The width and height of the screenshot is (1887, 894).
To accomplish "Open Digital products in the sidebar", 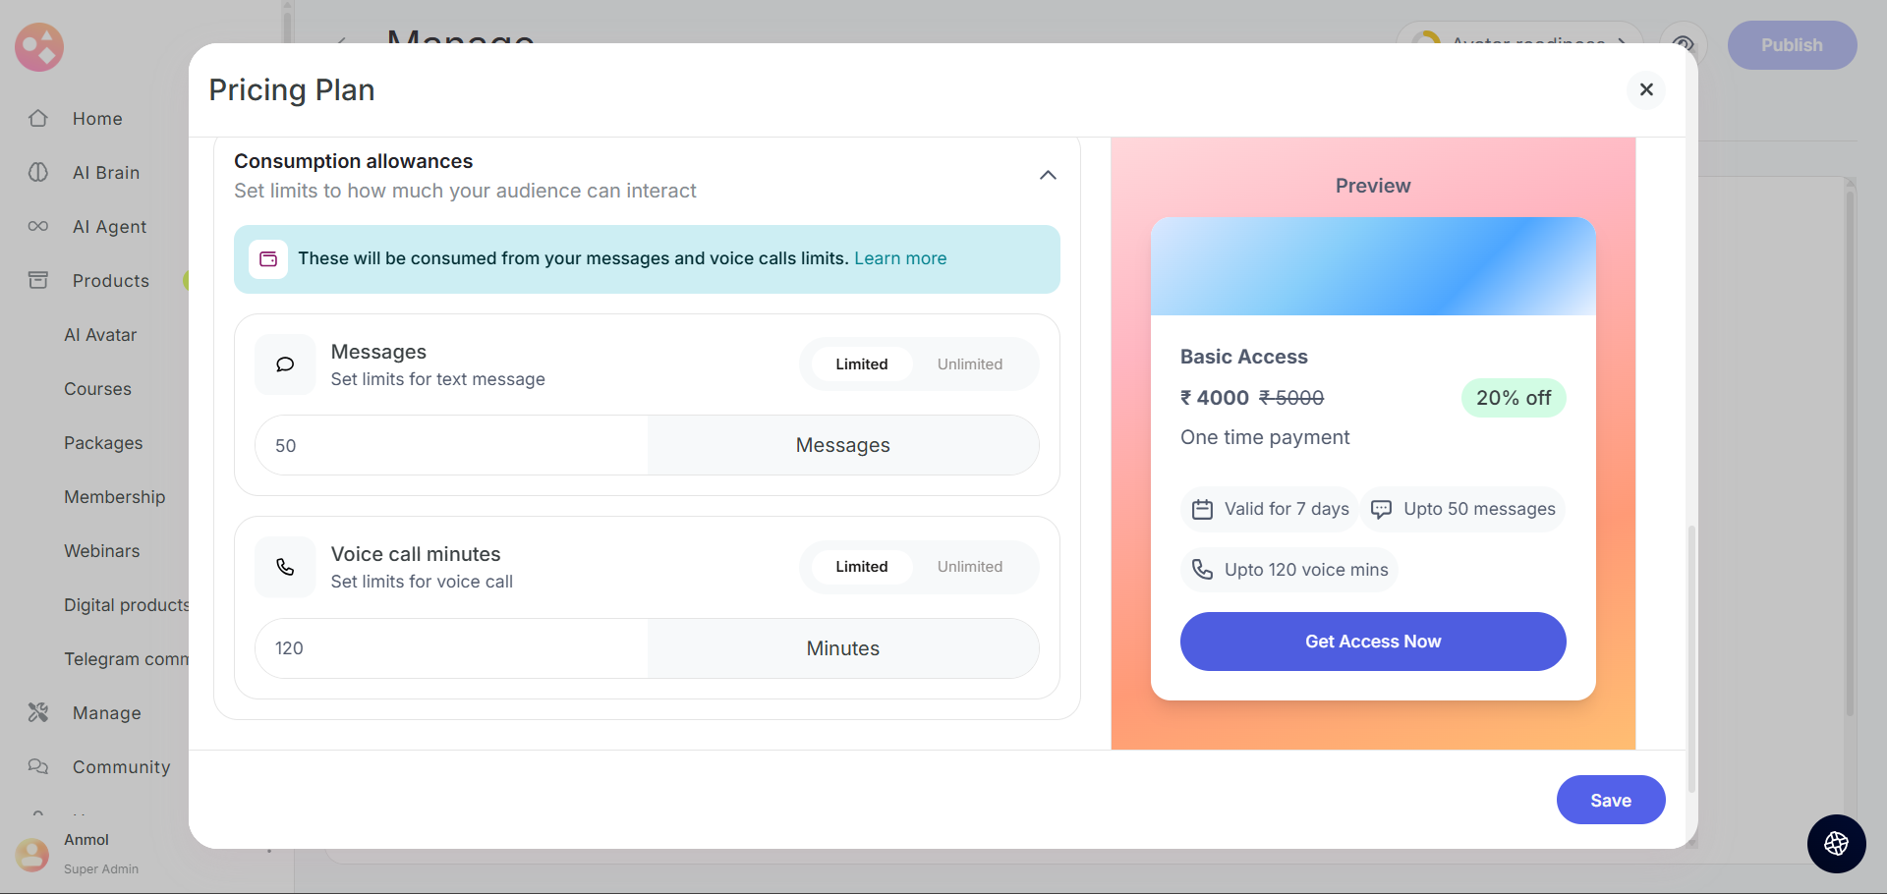I will pos(126,605).
